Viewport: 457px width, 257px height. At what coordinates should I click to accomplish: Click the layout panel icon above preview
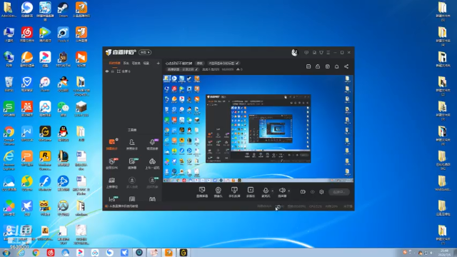308,66
